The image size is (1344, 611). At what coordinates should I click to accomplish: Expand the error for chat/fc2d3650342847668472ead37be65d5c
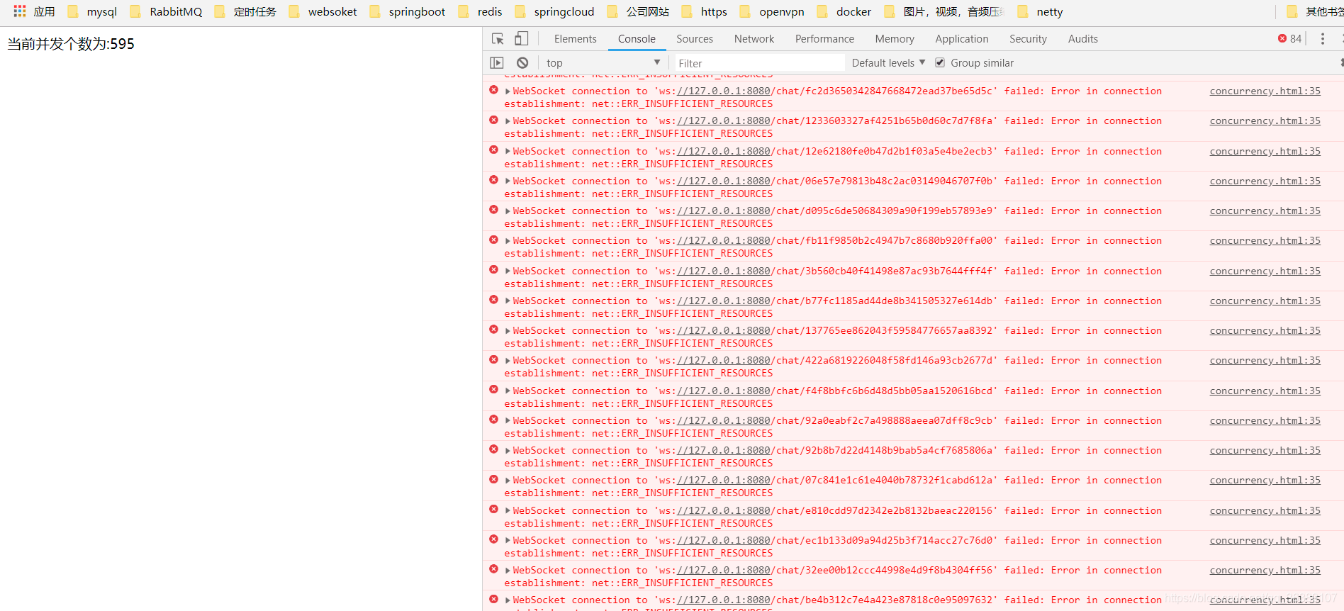508,91
